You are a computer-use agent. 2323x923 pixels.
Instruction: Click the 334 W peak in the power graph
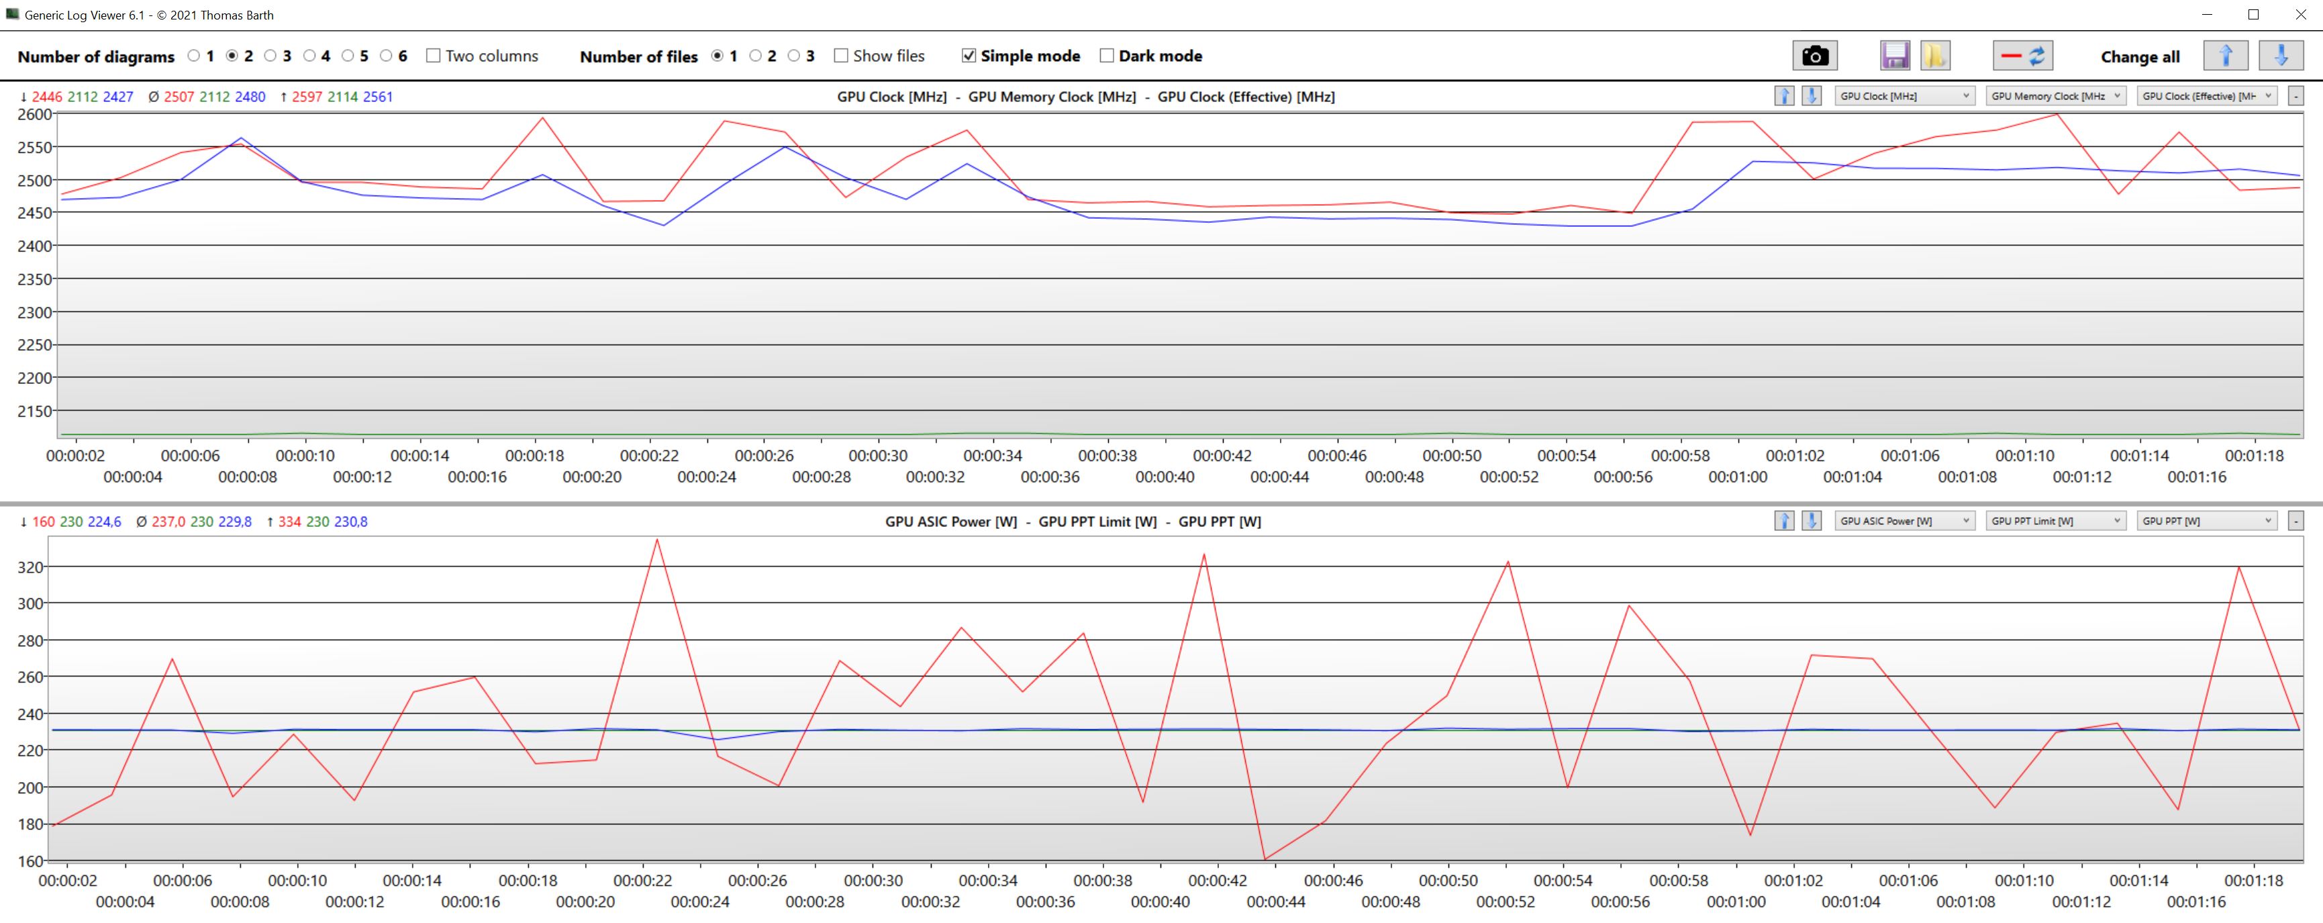(x=656, y=540)
